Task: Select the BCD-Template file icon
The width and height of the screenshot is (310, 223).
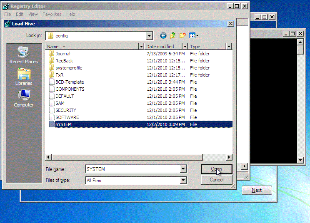Action: pos(52,82)
